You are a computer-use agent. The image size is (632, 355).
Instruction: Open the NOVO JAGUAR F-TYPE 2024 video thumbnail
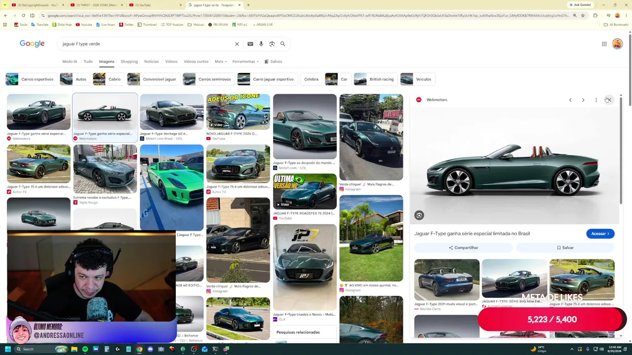238,112
